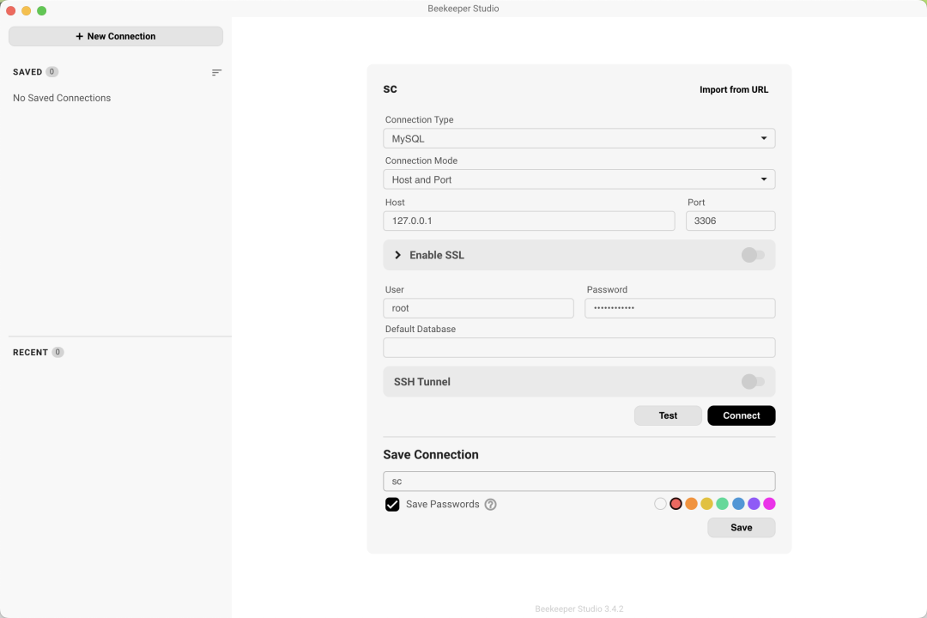The image size is (927, 618).
Task: Click Import from URL link
Action: (x=734, y=90)
